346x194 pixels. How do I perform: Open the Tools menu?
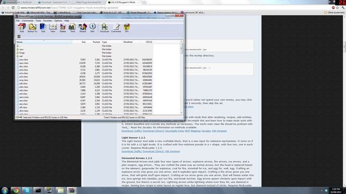pos(38,20)
